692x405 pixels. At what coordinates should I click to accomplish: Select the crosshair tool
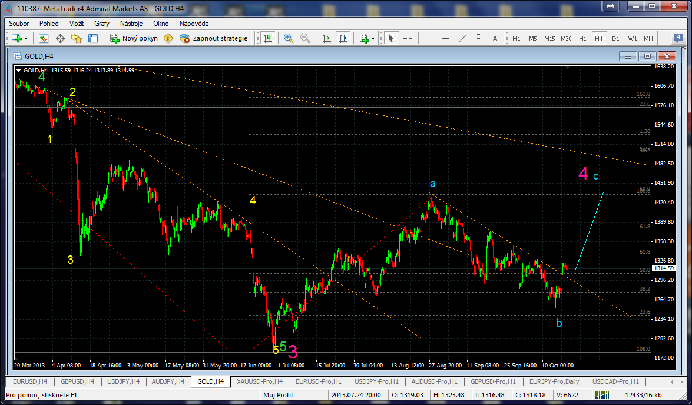pos(408,38)
